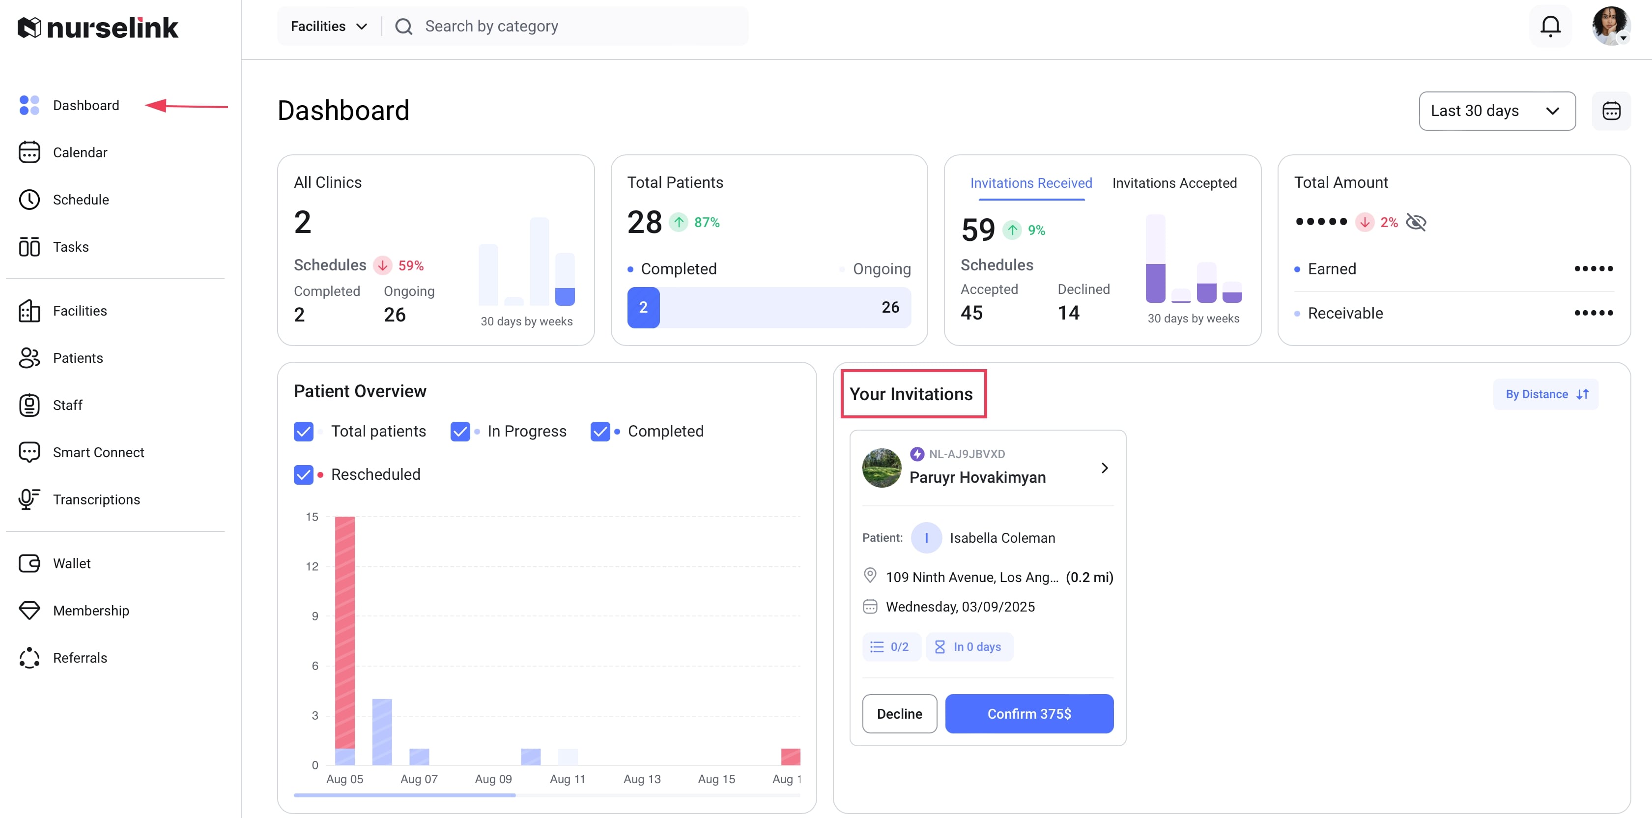
Task: Open Smart Connect from sidebar
Action: pos(98,452)
